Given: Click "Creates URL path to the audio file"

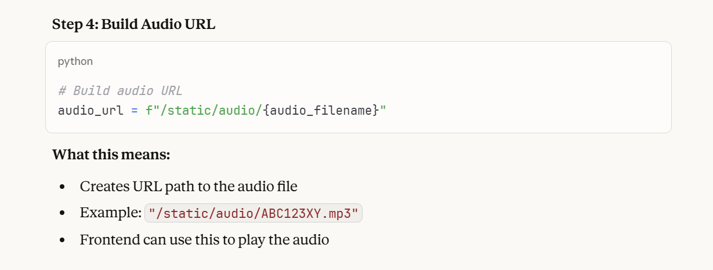Looking at the screenshot, I should tap(189, 187).
